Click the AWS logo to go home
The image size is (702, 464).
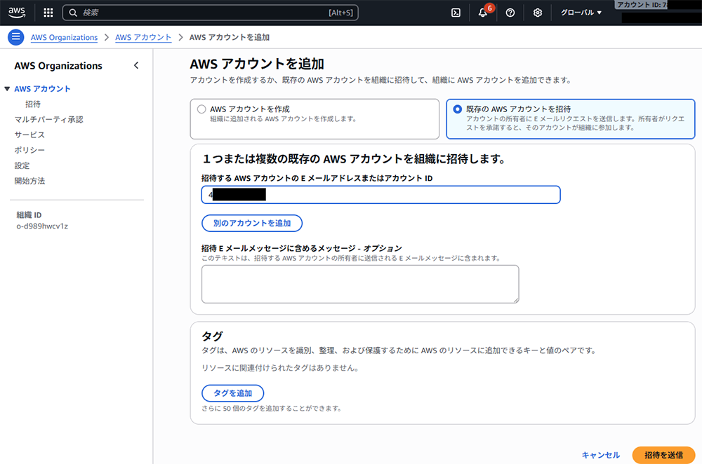point(16,12)
